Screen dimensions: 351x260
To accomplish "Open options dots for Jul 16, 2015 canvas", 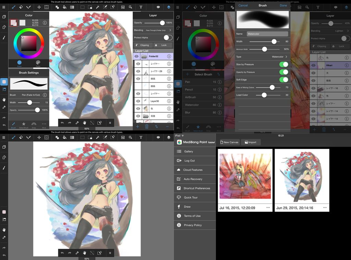I will [x=268, y=208].
